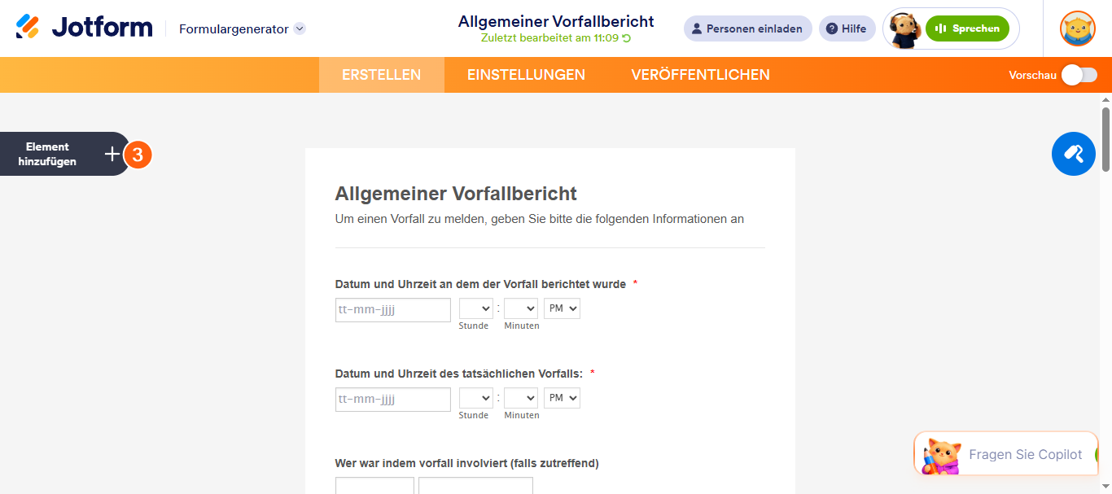Open the Hilfe button
The image size is (1112, 494).
(x=847, y=28)
